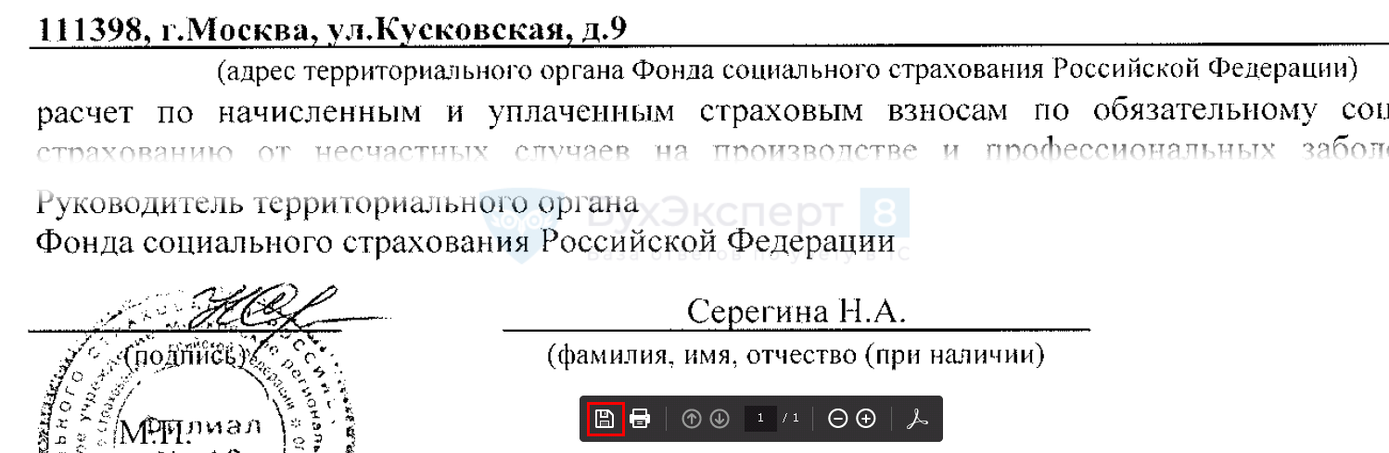The image size is (1389, 453).
Task: Click the 'М.П.' mark on round stamp
Action: click(154, 433)
